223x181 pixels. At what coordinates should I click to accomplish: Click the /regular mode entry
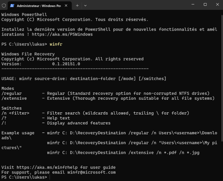pyautogui.click(x=12, y=93)
